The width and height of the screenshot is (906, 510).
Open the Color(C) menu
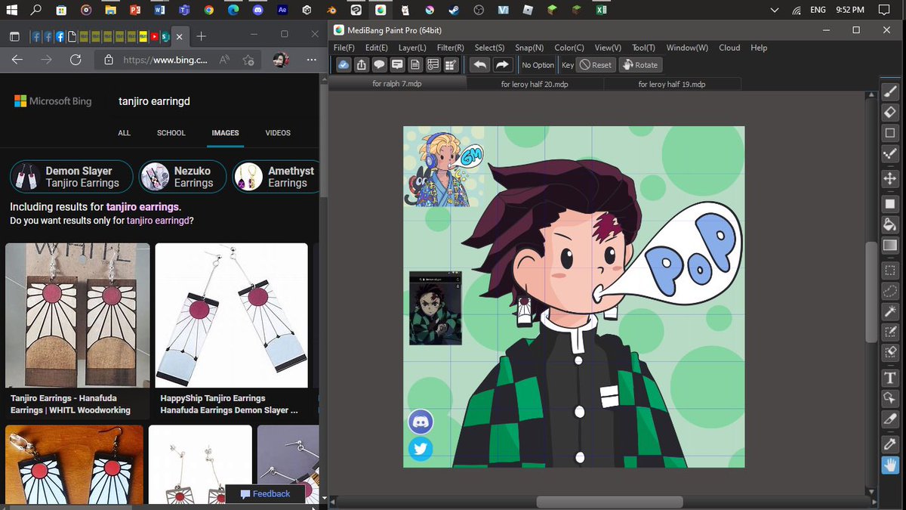pyautogui.click(x=569, y=48)
